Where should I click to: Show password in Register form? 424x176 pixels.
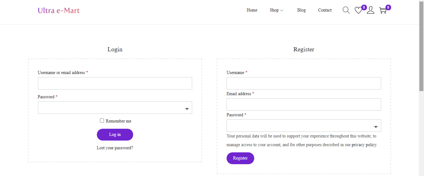[x=376, y=127]
